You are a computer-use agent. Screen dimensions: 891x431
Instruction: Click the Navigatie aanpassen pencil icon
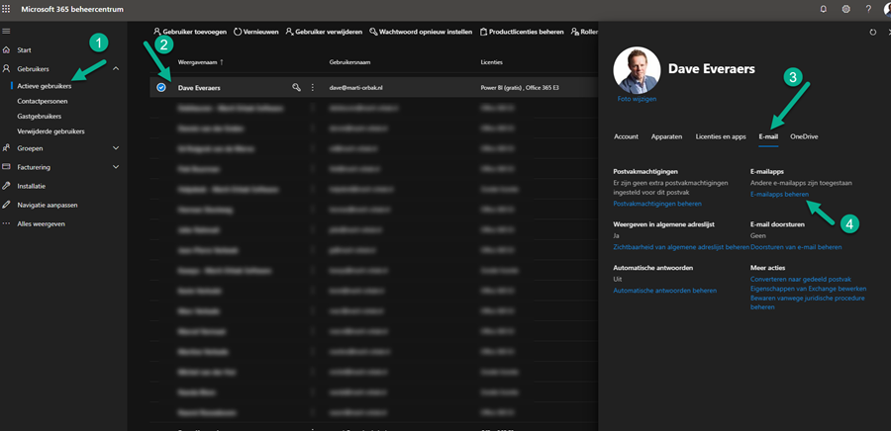point(6,205)
